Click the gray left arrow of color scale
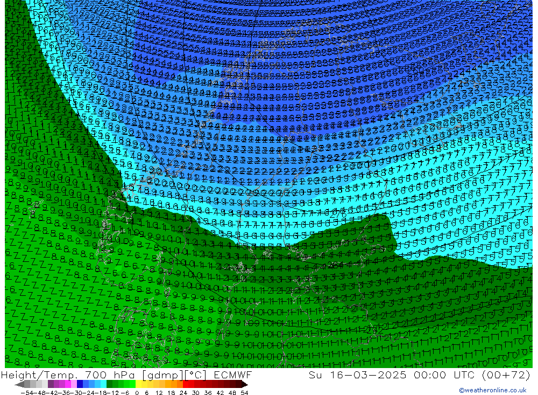This screenshot has height=395, width=538. point(19,384)
